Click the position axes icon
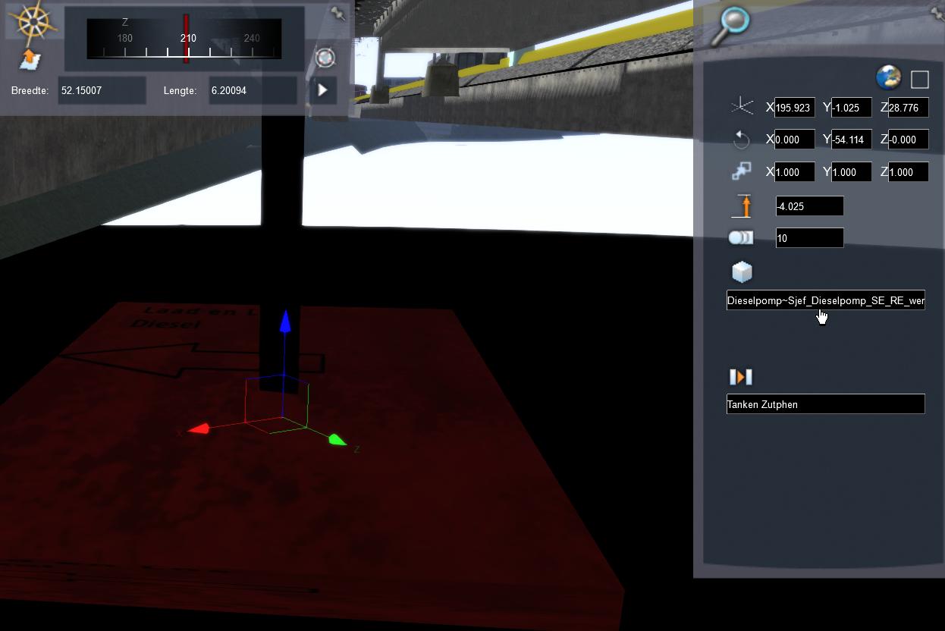Screen dimensions: 945x631 pos(741,107)
